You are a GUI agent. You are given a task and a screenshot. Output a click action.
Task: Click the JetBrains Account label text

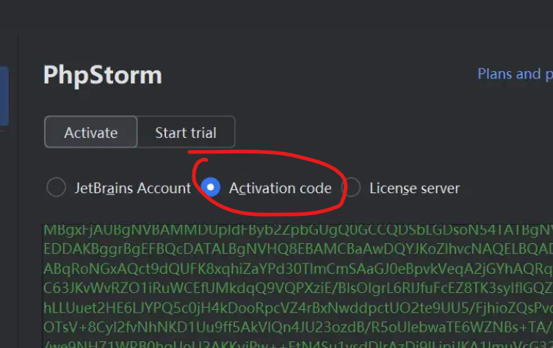click(x=133, y=188)
